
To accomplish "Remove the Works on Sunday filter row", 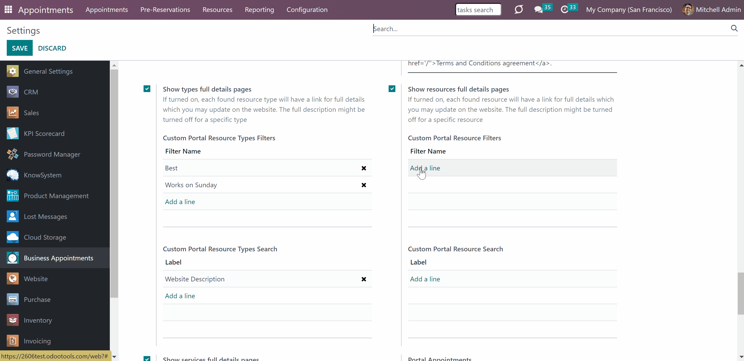I will tap(364, 185).
